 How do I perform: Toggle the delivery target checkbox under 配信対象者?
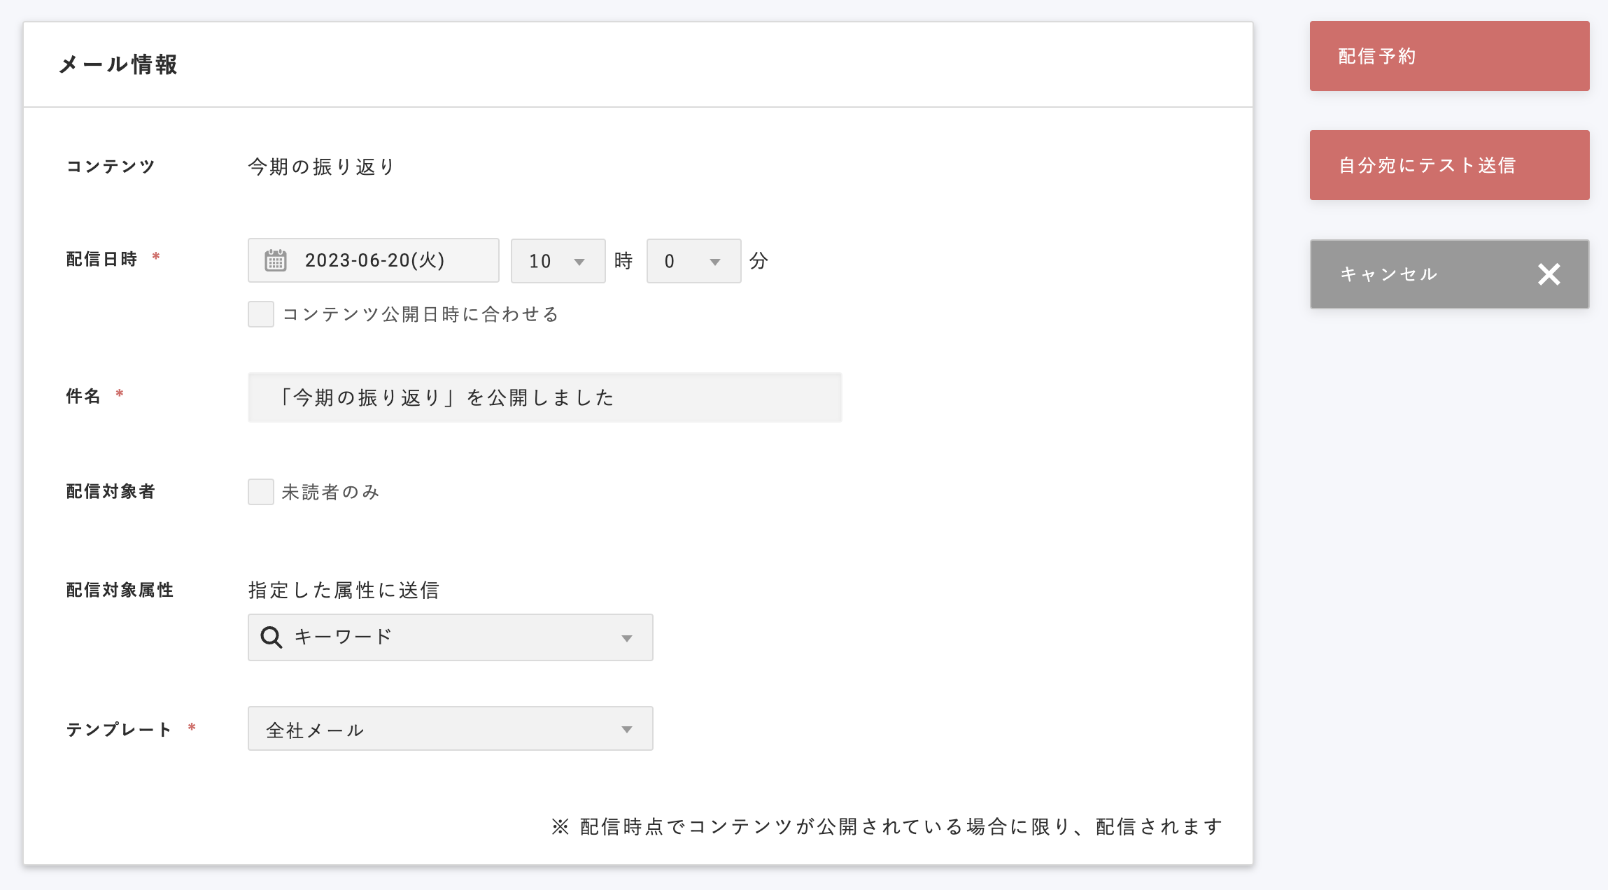pyautogui.click(x=260, y=492)
